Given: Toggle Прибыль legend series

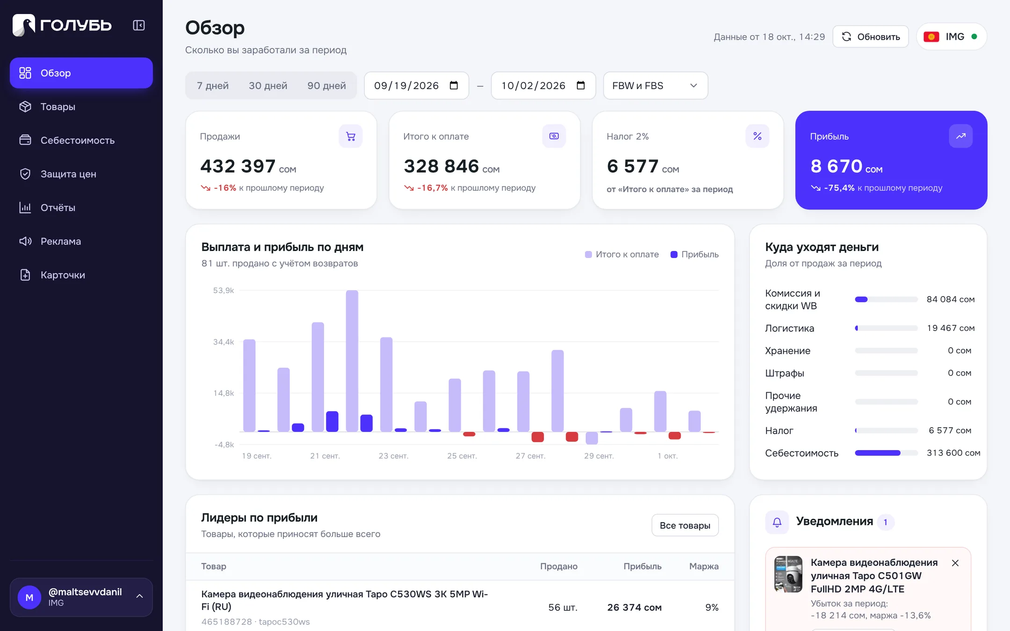Looking at the screenshot, I should click(x=694, y=254).
